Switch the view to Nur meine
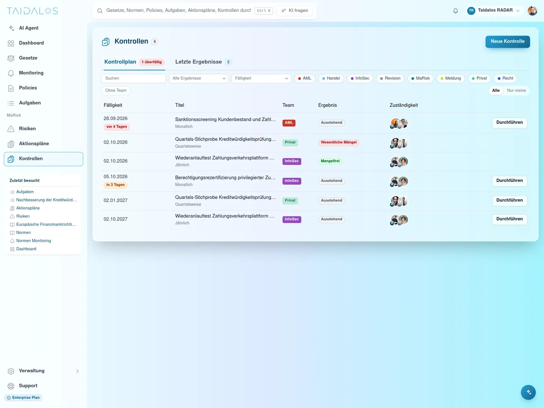544x408 pixels. point(516,91)
